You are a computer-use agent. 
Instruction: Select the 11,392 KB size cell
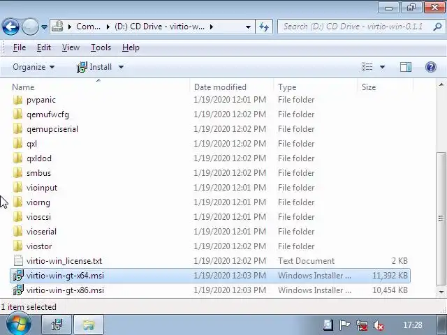(390, 276)
